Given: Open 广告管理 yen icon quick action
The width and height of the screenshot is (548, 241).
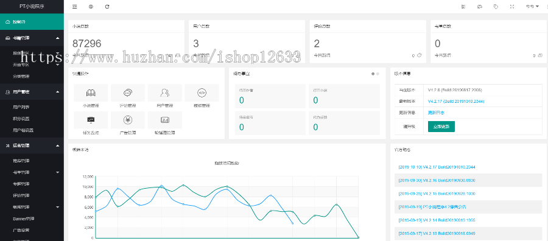Looking at the screenshot, I should (x=128, y=120).
